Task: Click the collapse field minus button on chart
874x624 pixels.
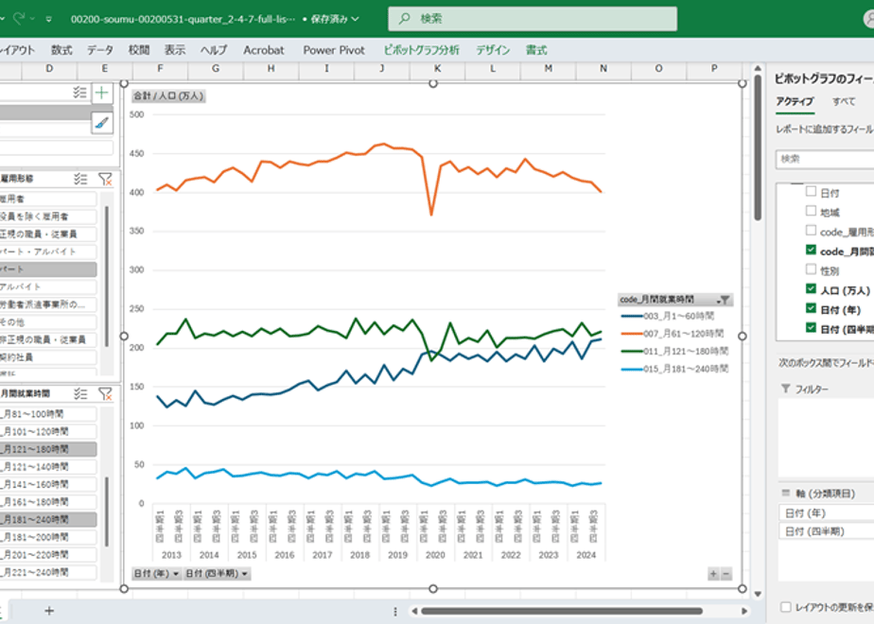Action: coord(725,574)
